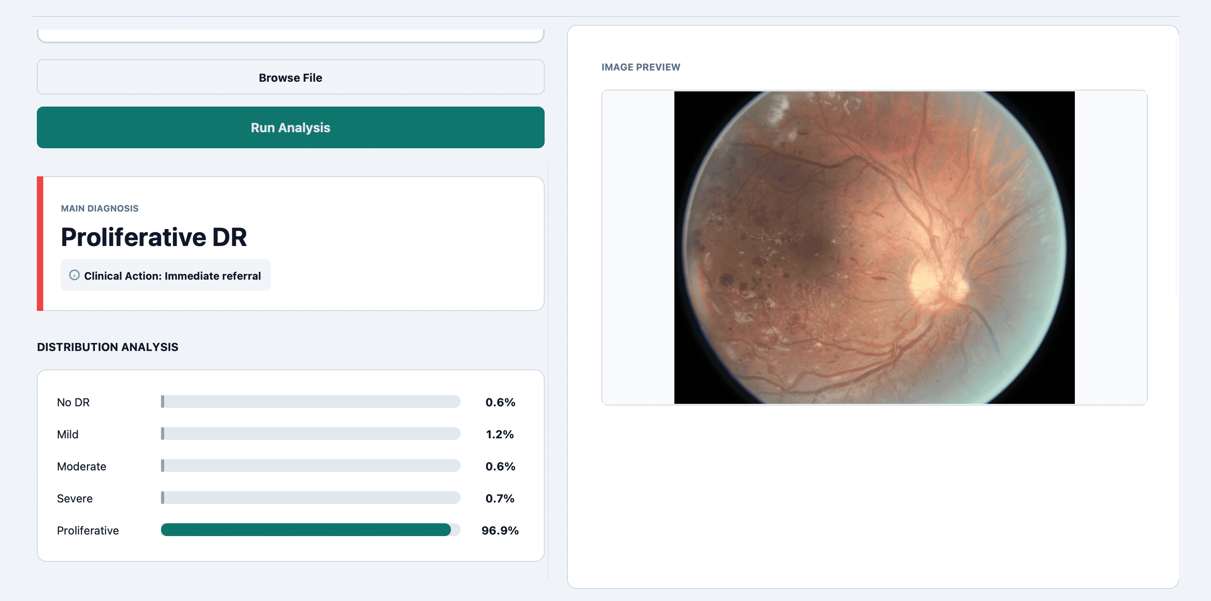The height and width of the screenshot is (601, 1211).
Task: Click the red severity stripe on diagnosis card
Action: 40,244
